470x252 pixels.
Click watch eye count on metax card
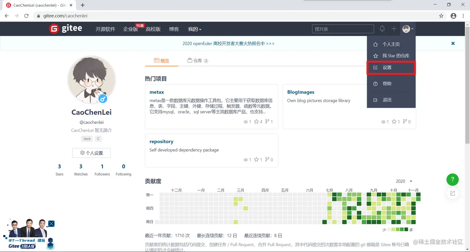click(x=247, y=122)
